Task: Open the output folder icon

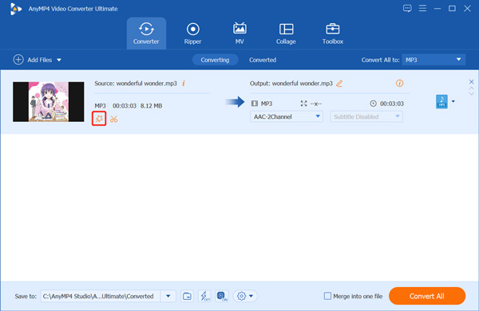Action: coord(187,296)
